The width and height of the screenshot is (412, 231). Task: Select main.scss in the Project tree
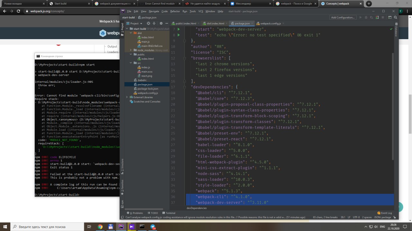pos(147,72)
